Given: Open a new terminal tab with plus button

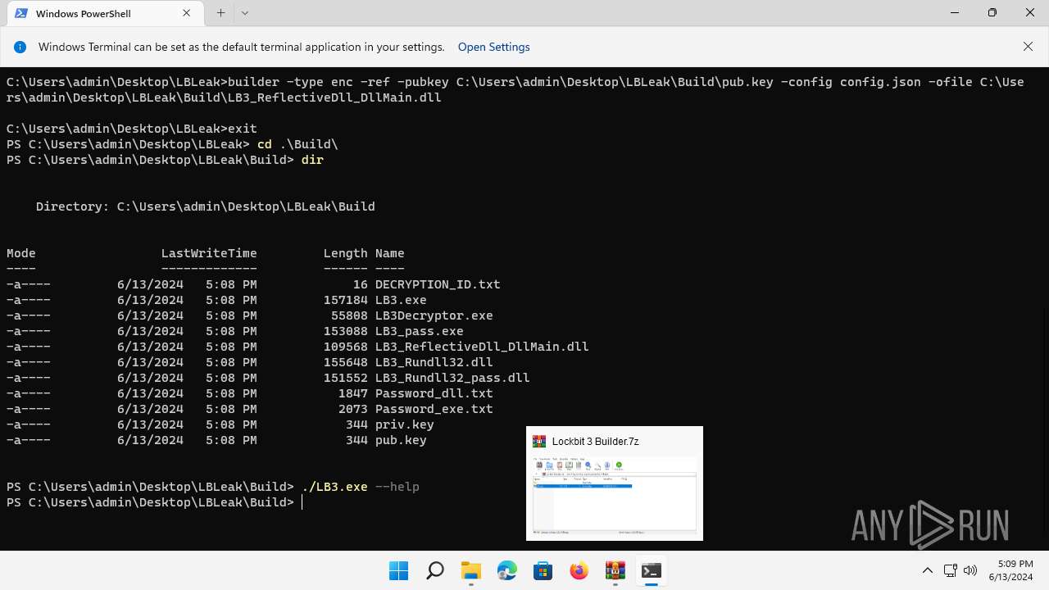Looking at the screenshot, I should 220,13.
